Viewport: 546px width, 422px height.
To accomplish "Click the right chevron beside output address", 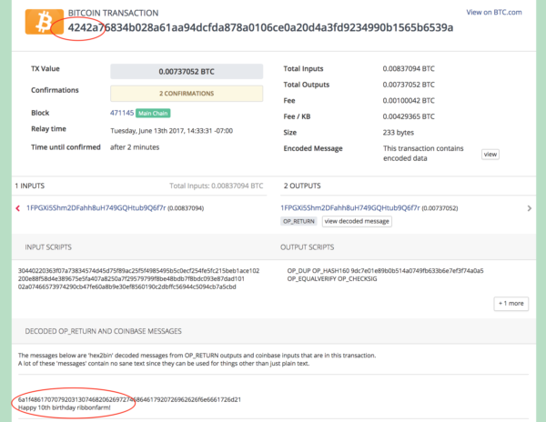I will tap(530, 208).
